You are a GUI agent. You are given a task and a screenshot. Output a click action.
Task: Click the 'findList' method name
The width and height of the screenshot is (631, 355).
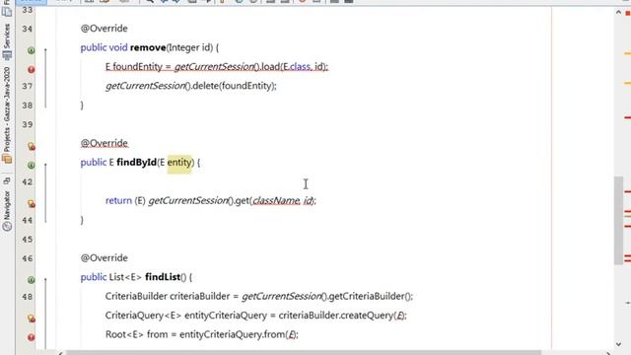(x=163, y=277)
